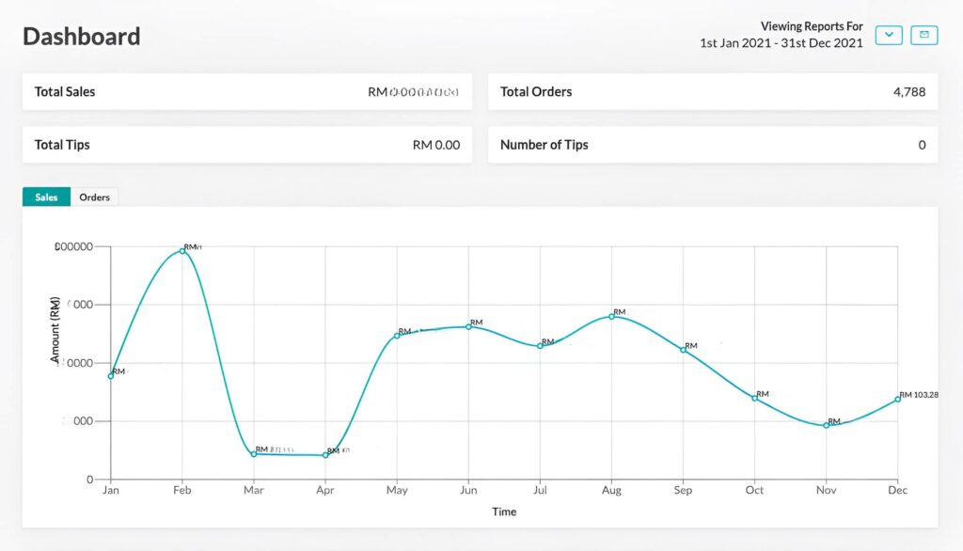Click the teal trend line in the chart

pos(433,329)
